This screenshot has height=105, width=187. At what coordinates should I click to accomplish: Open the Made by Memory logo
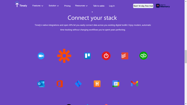click(163, 6)
